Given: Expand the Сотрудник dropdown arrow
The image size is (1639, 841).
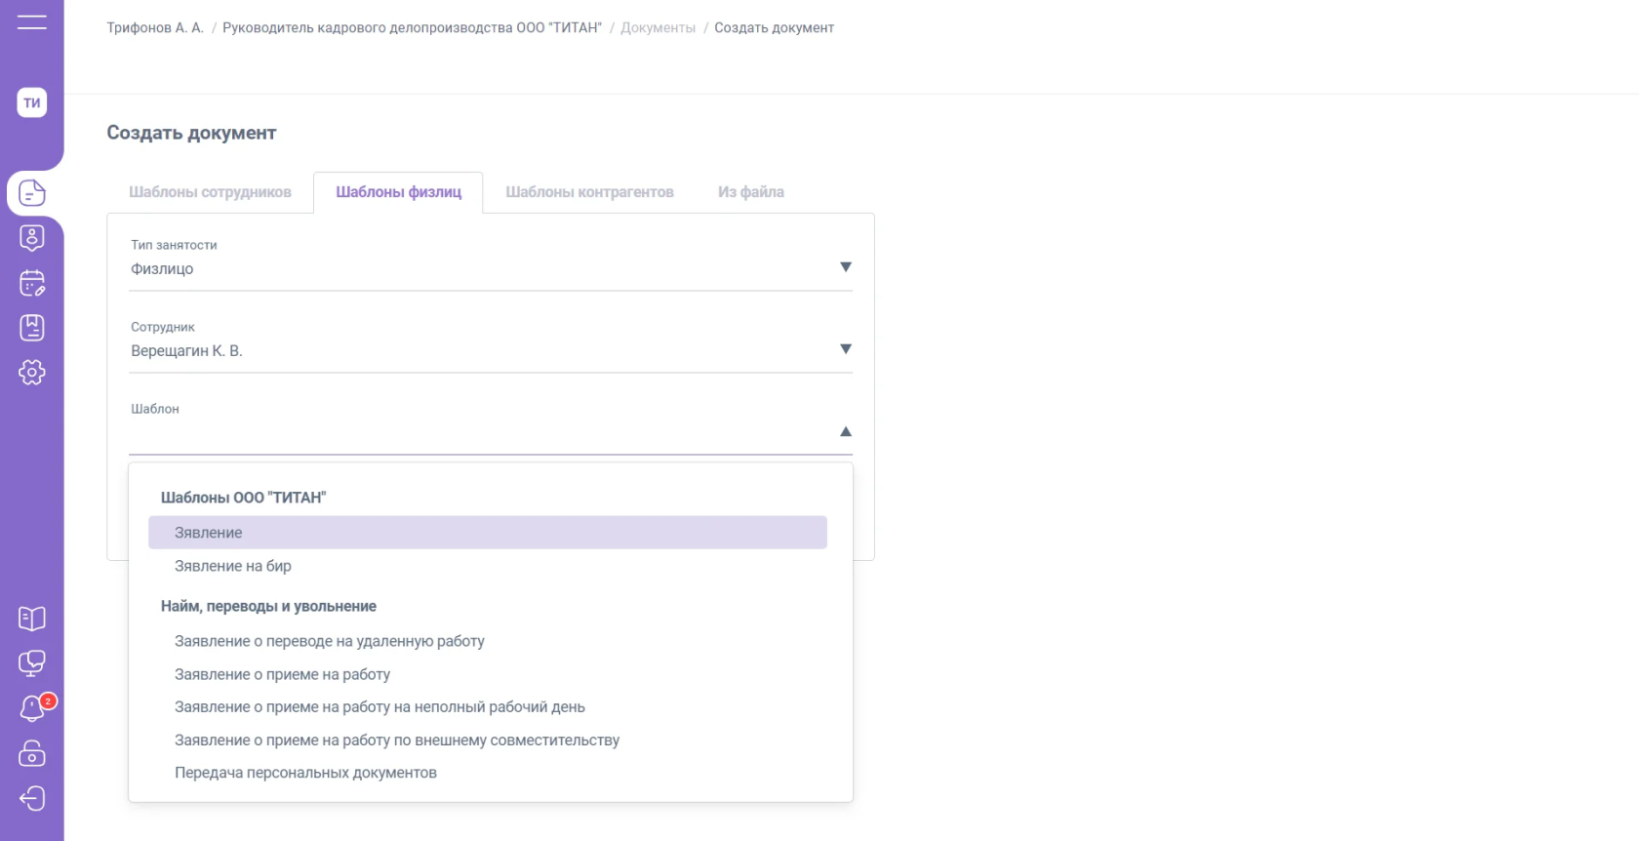Looking at the screenshot, I should pos(846,349).
